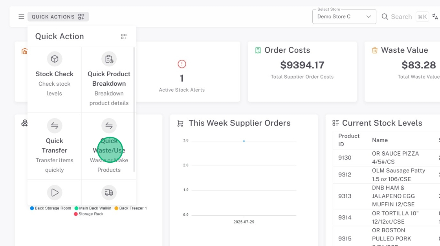Open the language translation icon
The image size is (440, 246).
coord(435,17)
